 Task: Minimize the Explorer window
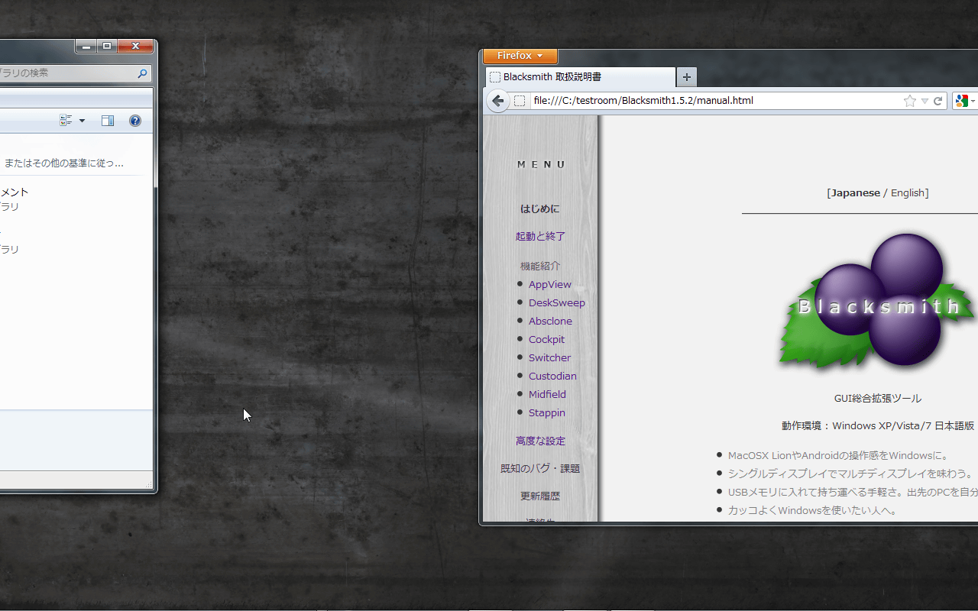tap(85, 46)
